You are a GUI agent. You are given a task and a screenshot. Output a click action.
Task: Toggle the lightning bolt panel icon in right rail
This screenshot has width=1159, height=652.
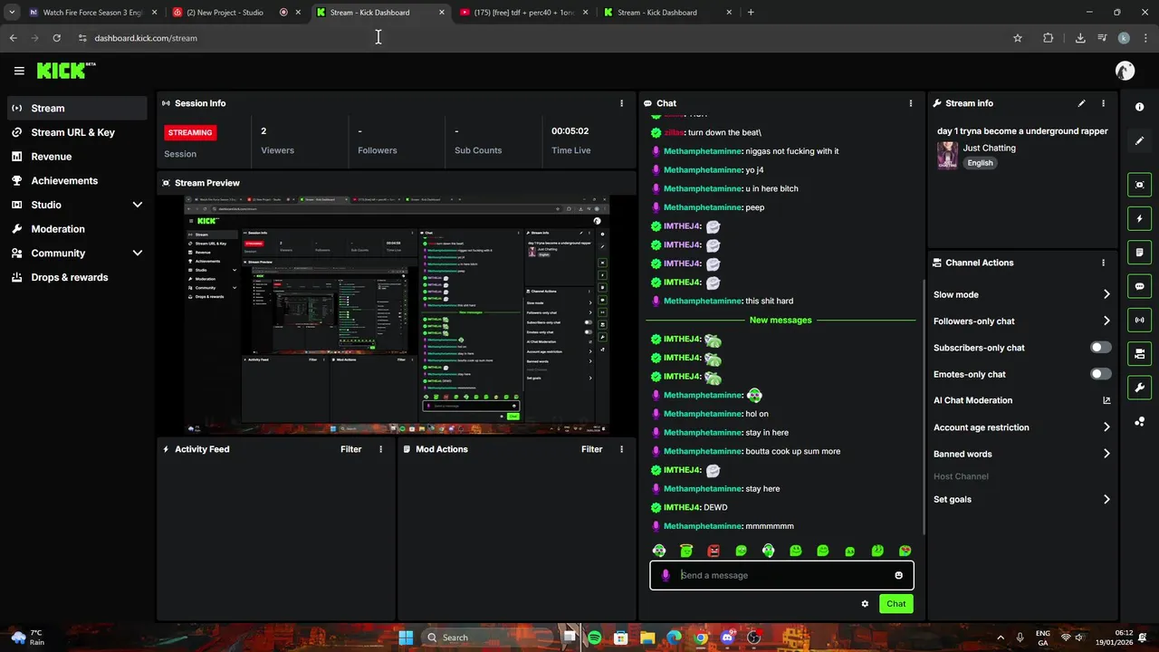1139,218
